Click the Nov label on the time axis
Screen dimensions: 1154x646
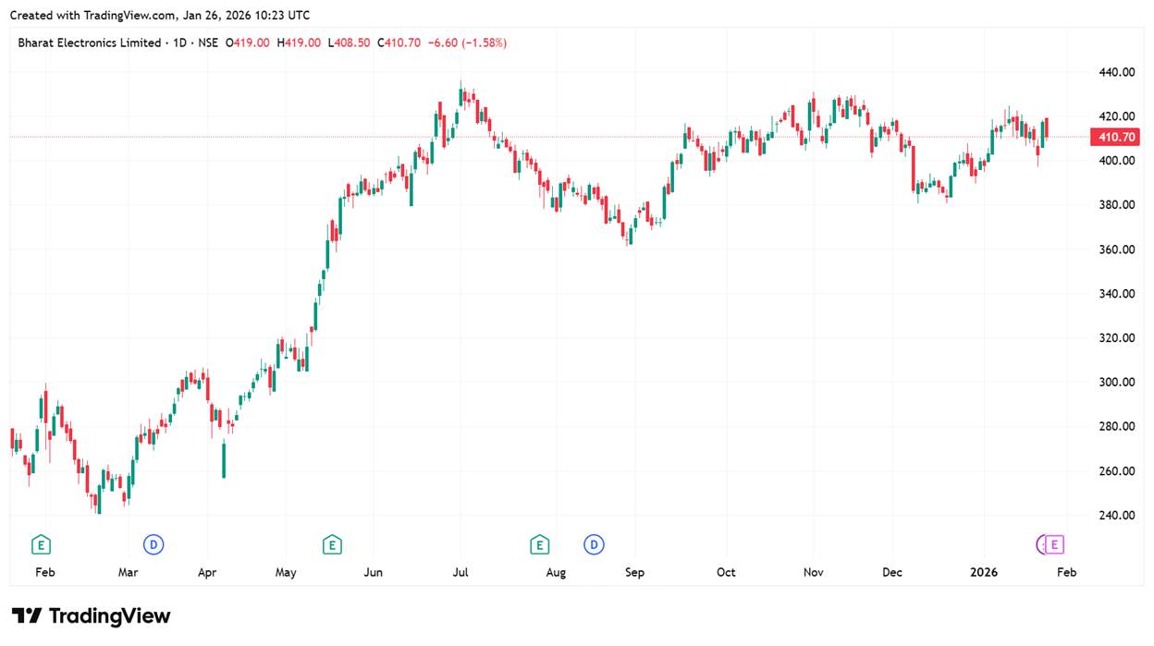coord(813,573)
